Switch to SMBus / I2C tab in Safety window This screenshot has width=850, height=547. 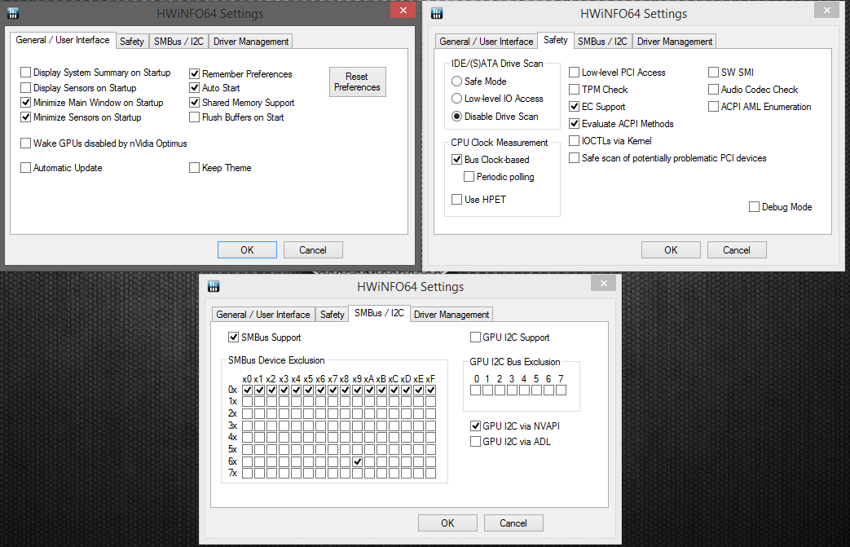602,42
